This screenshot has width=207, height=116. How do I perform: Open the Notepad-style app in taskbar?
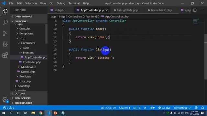coord(63,113)
